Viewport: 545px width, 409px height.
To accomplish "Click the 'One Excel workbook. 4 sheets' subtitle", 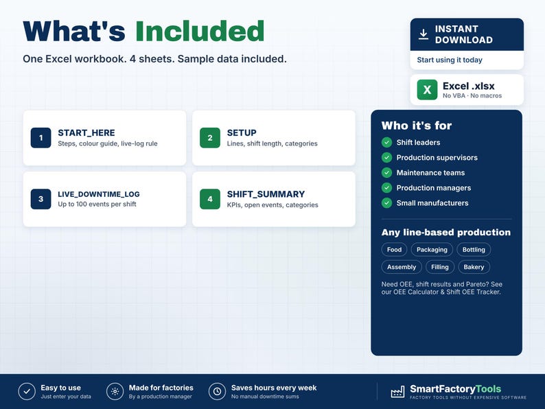I will coord(154,59).
